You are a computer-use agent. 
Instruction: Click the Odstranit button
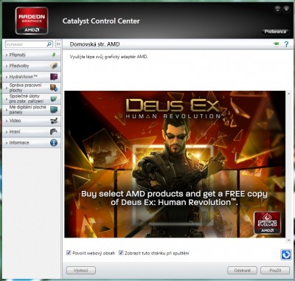242,271
